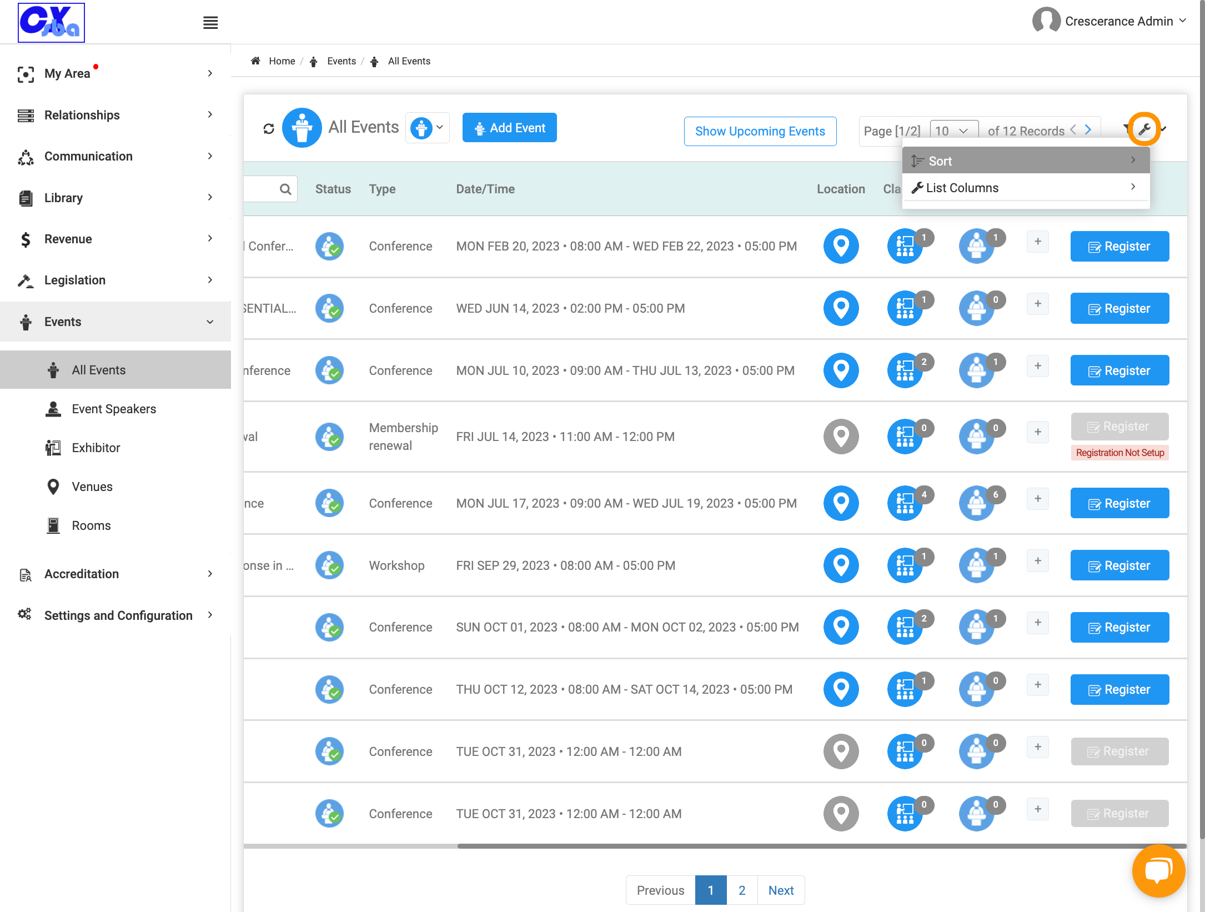This screenshot has width=1205, height=912.
Task: Open the Sort submenu
Action: [x=1026, y=161]
